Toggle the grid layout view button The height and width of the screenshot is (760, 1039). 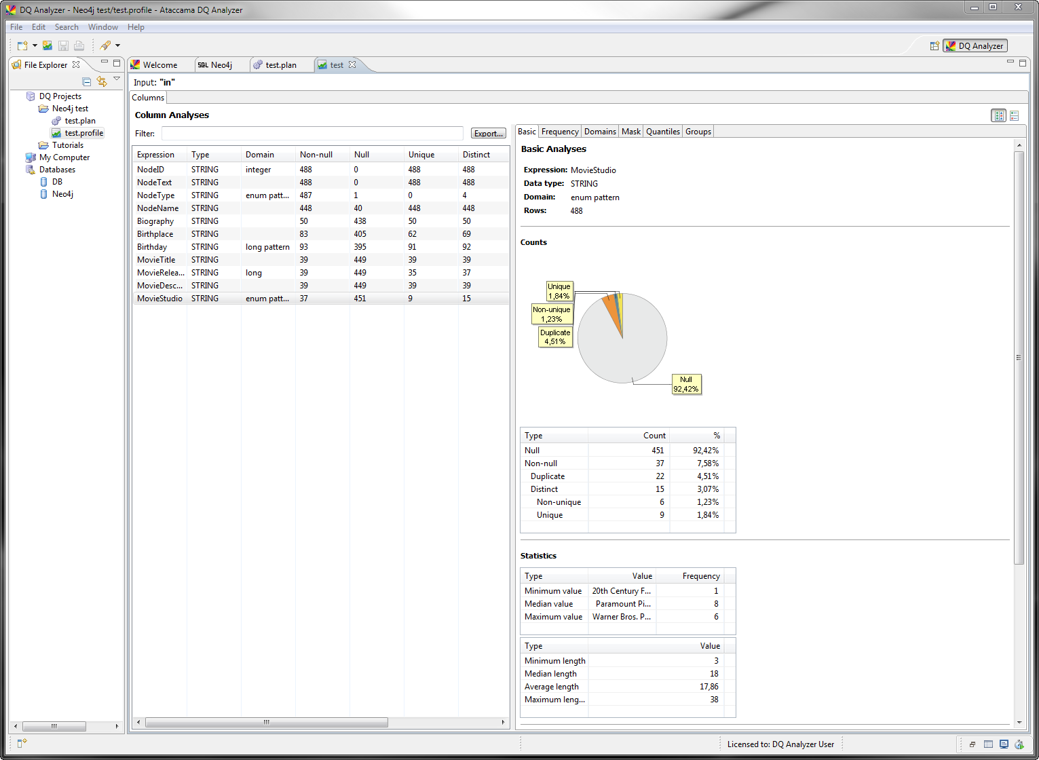click(998, 115)
